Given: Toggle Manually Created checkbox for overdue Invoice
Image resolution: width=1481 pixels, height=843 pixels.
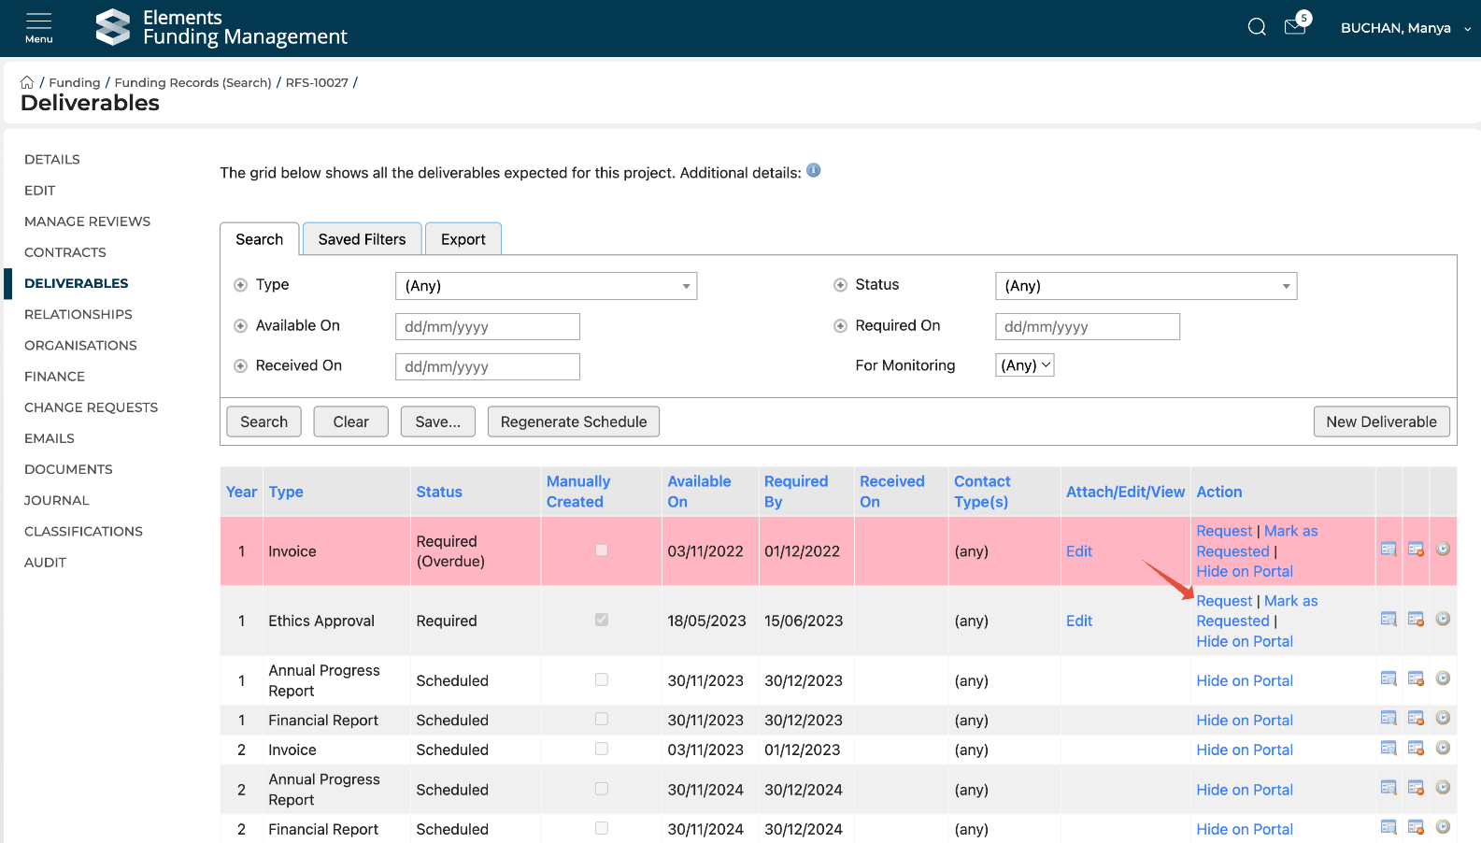Looking at the screenshot, I should tap(602, 550).
